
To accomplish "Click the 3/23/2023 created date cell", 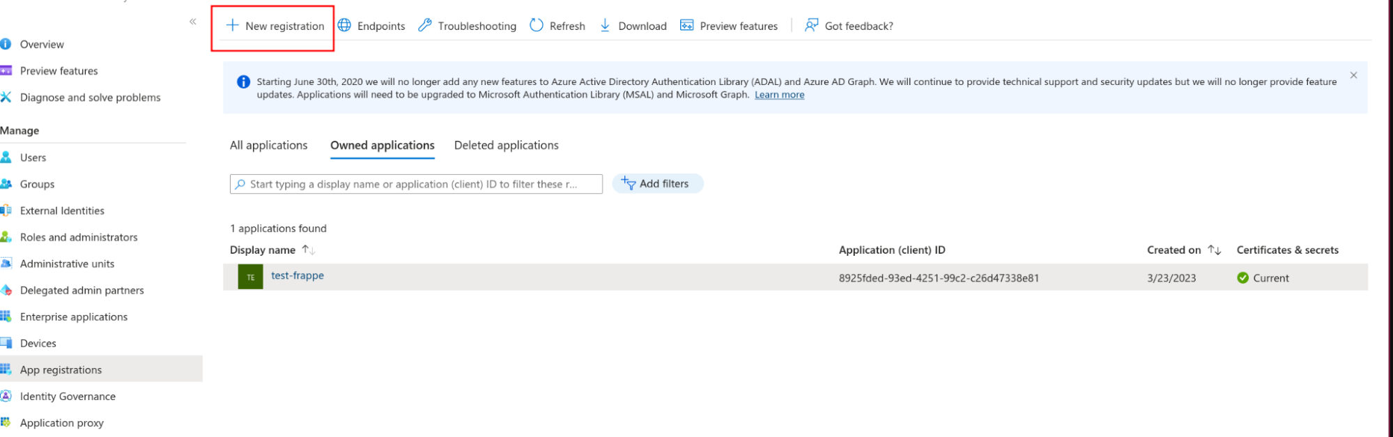I will (x=1171, y=278).
